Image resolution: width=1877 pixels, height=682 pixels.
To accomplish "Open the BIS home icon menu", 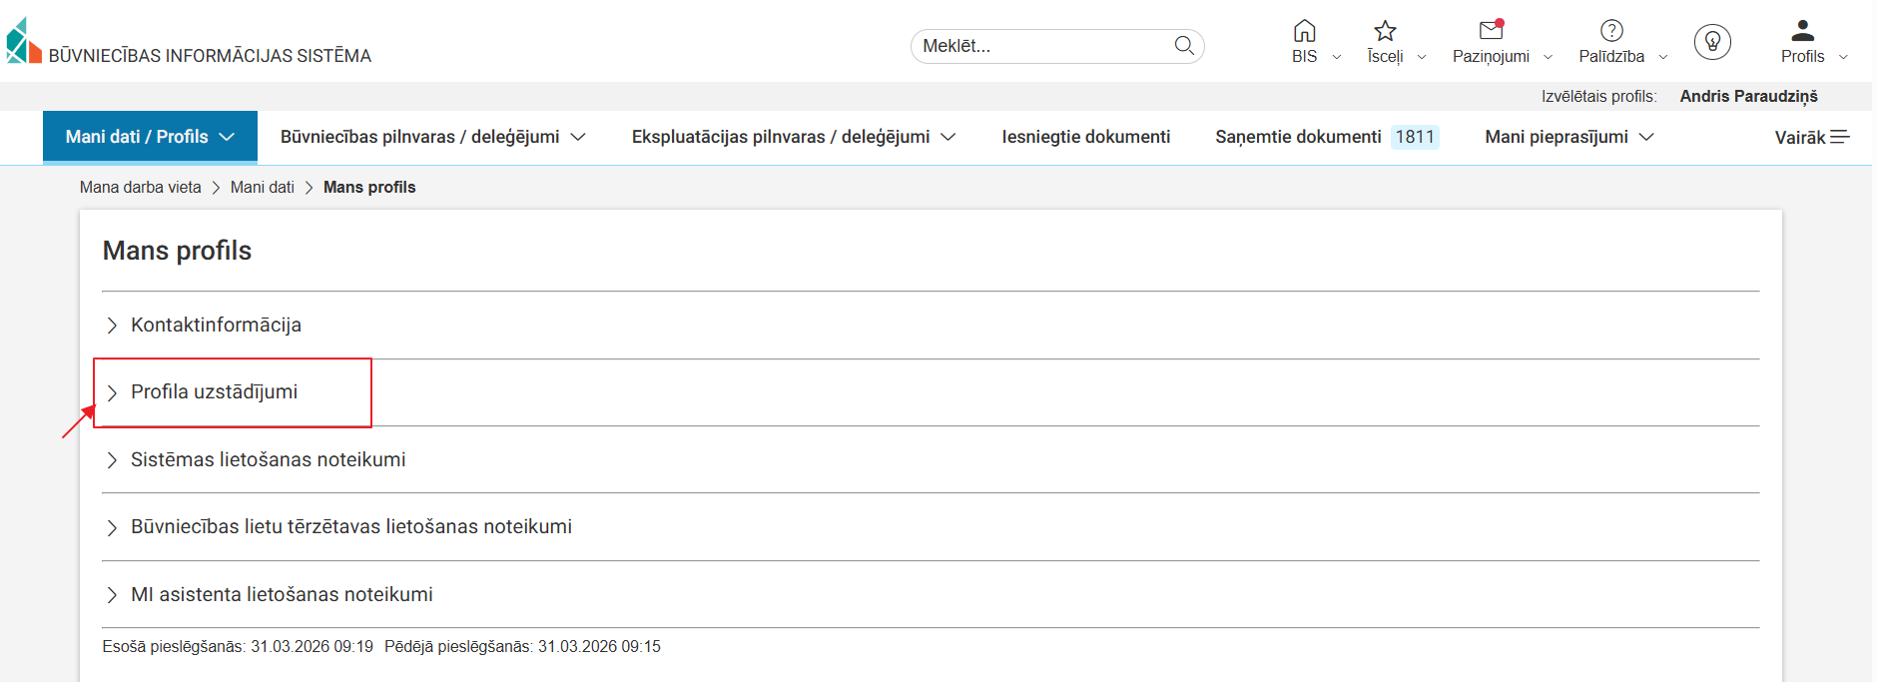I will pyautogui.click(x=1304, y=31).
